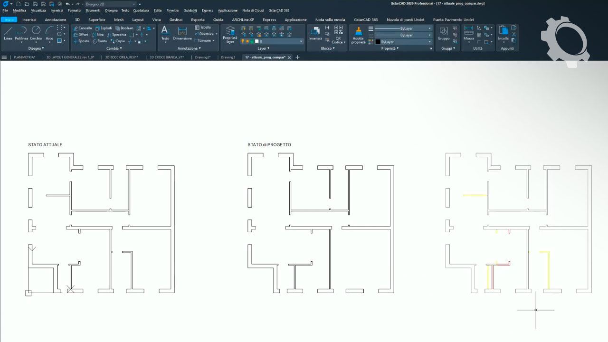Open the PLANIMETRIA drawing tab

(x=24, y=57)
